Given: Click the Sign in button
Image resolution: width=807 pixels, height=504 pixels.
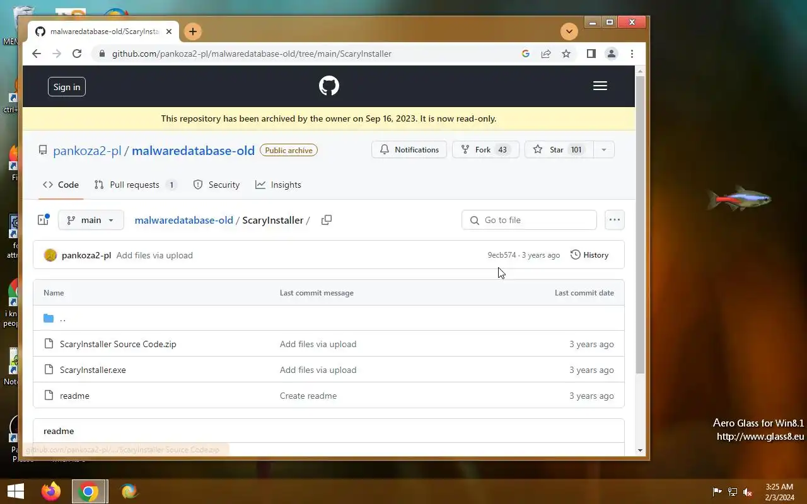Looking at the screenshot, I should coord(67,87).
